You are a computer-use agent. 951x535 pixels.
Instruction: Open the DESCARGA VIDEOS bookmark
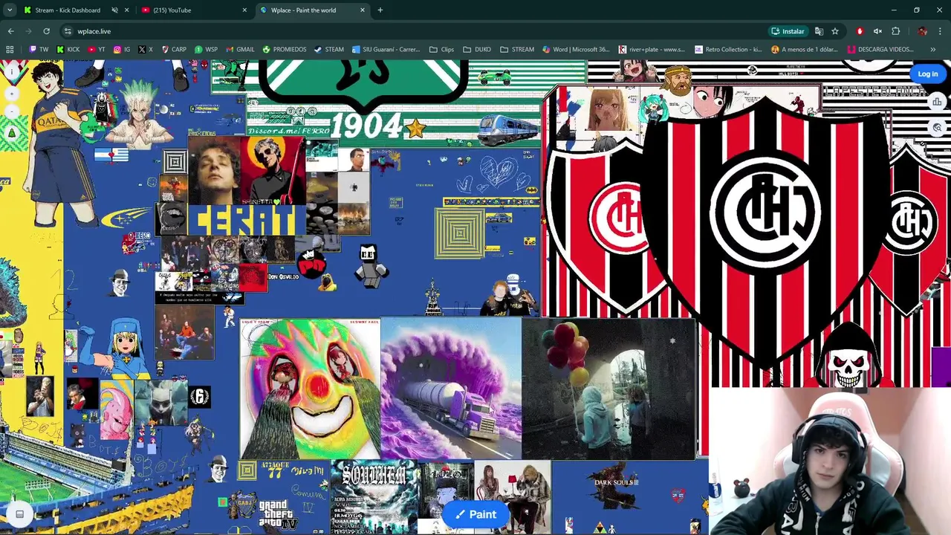[881, 50]
